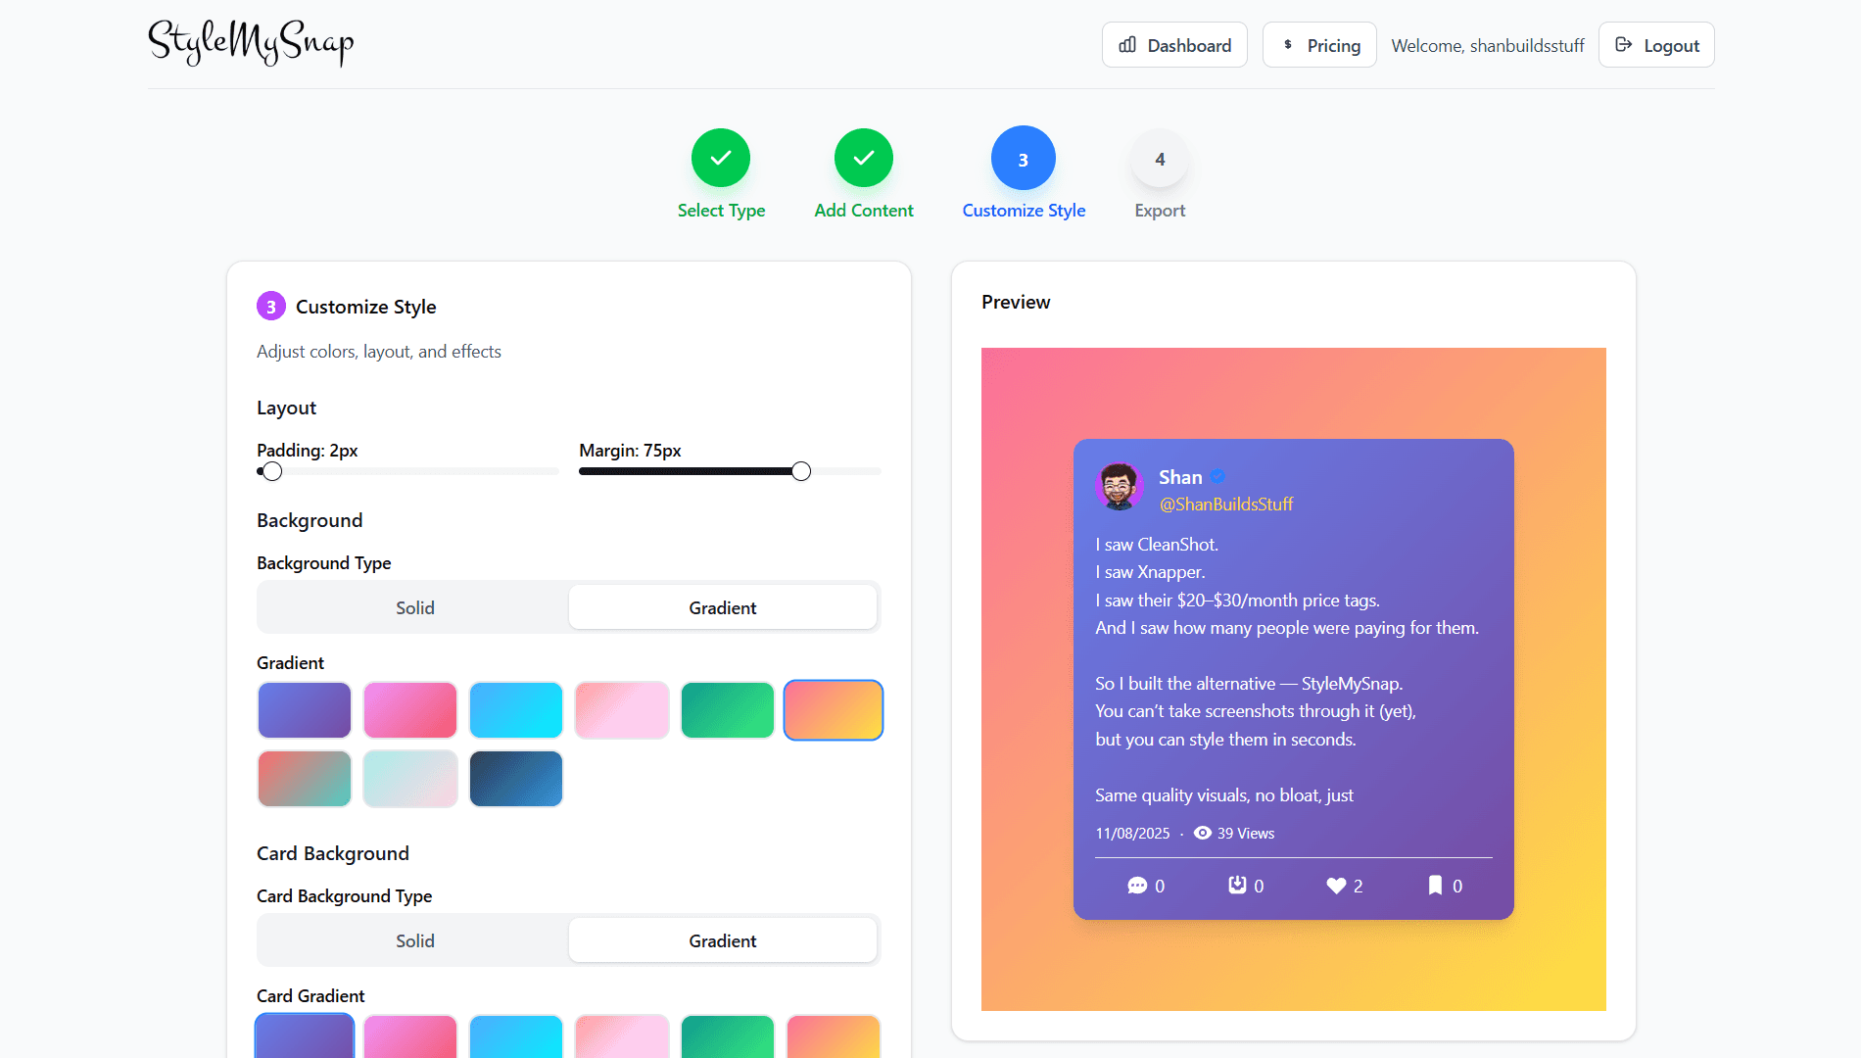This screenshot has width=1861, height=1058.
Task: Go to the Add Content step
Action: [x=863, y=159]
